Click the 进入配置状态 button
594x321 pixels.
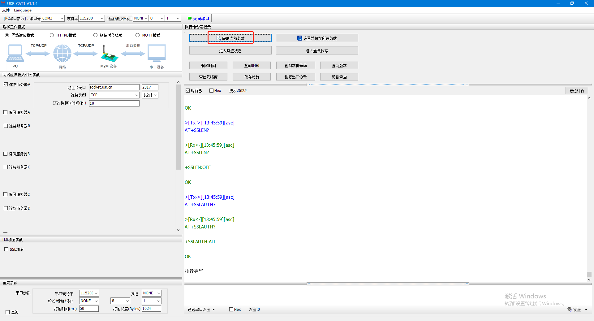230,50
